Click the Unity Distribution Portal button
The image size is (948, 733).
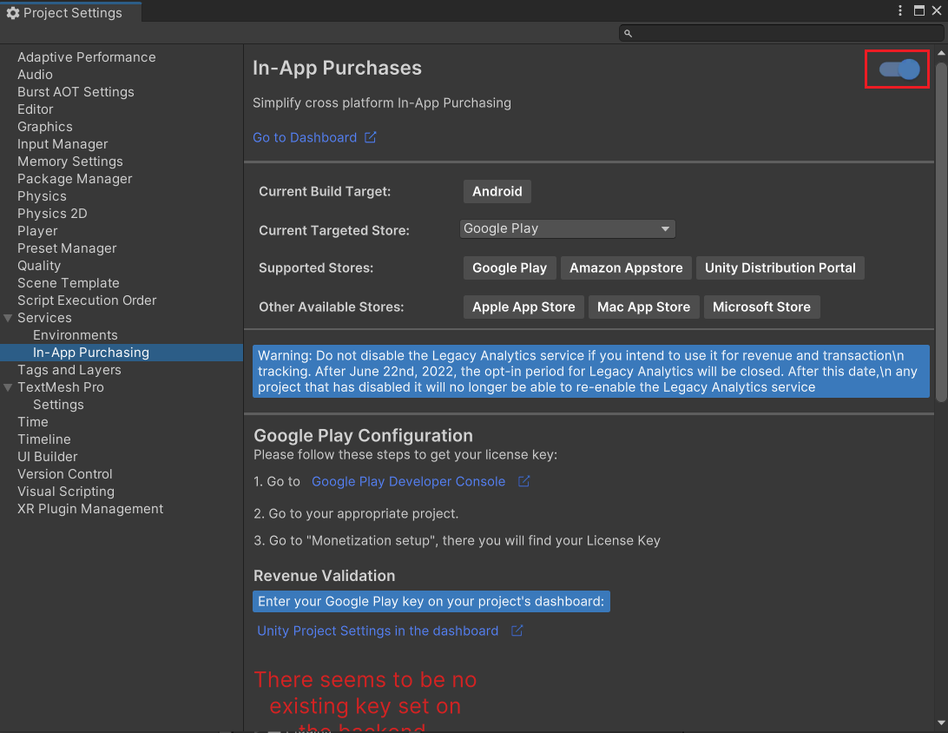click(780, 267)
